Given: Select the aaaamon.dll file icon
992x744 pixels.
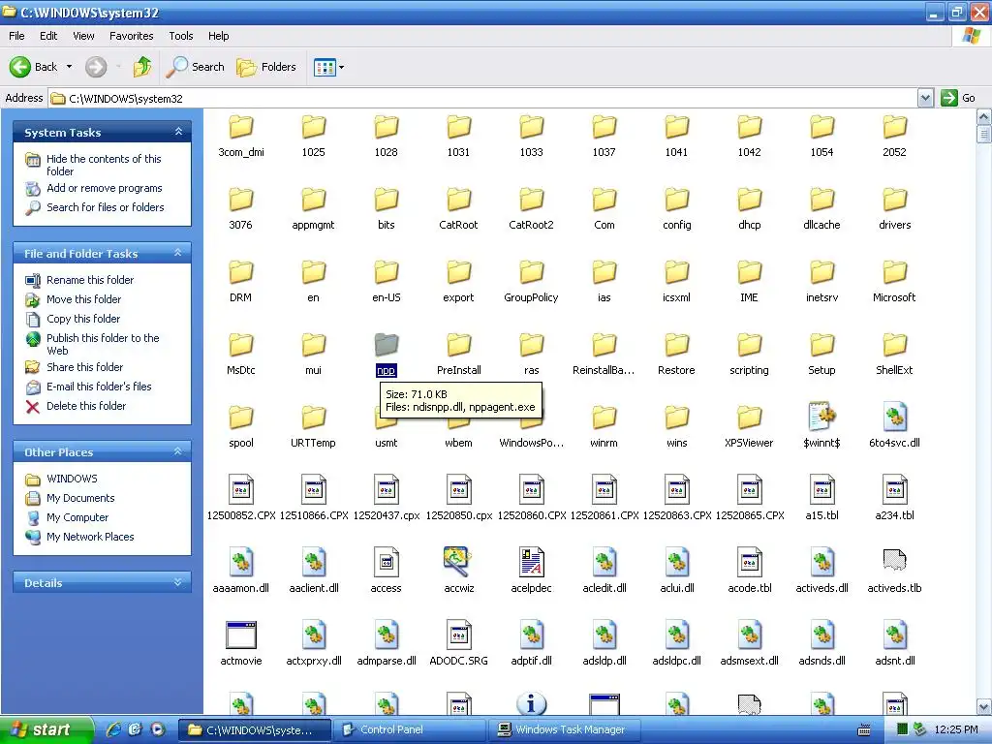Looking at the screenshot, I should (x=241, y=562).
